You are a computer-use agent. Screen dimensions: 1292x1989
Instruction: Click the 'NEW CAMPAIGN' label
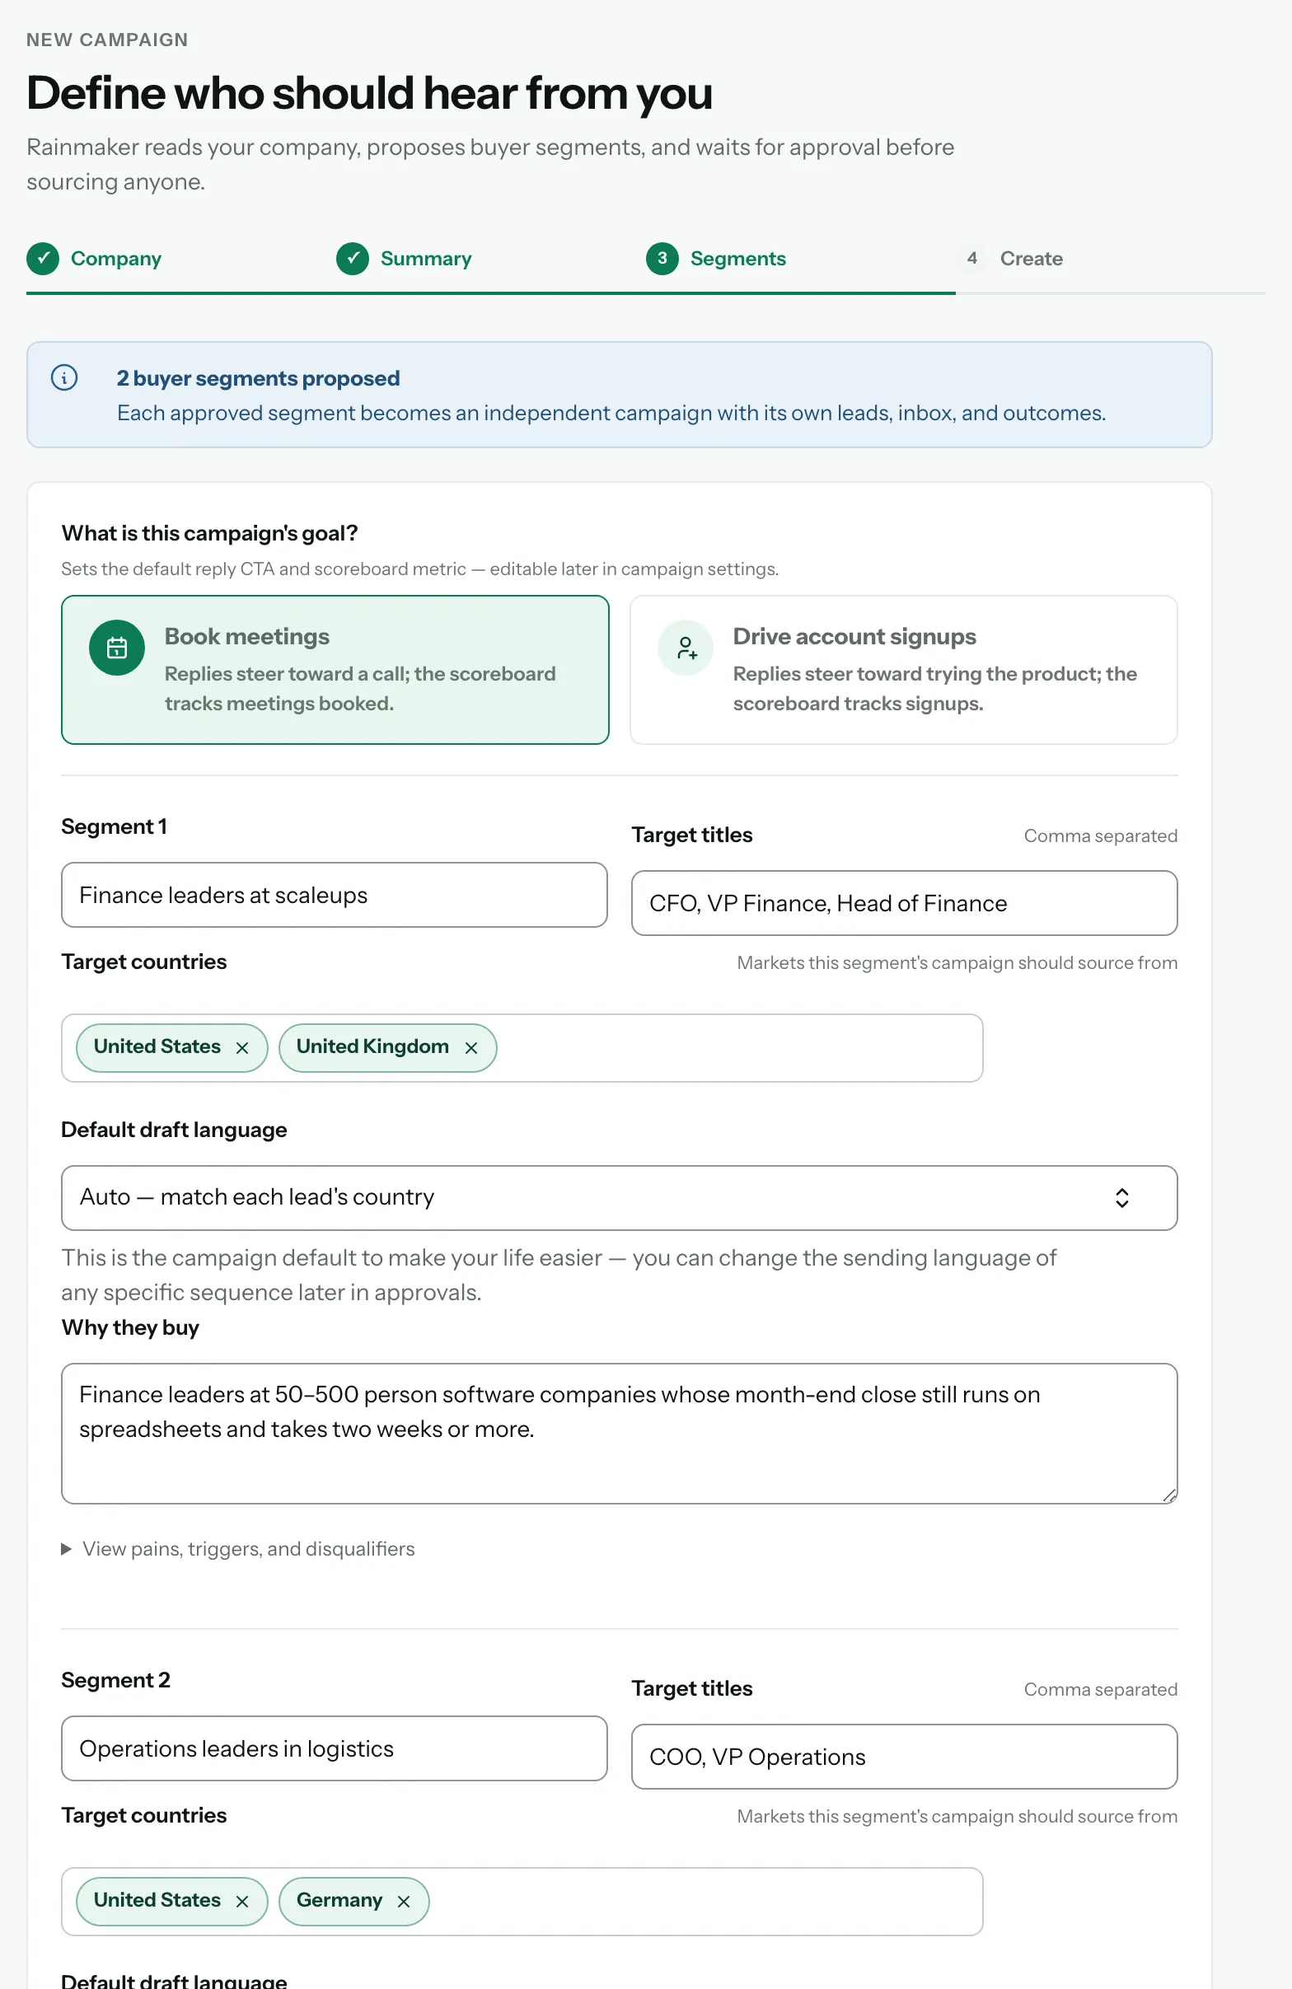(x=107, y=40)
